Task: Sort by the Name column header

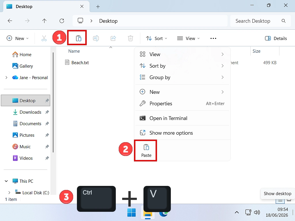Action: click(74, 51)
